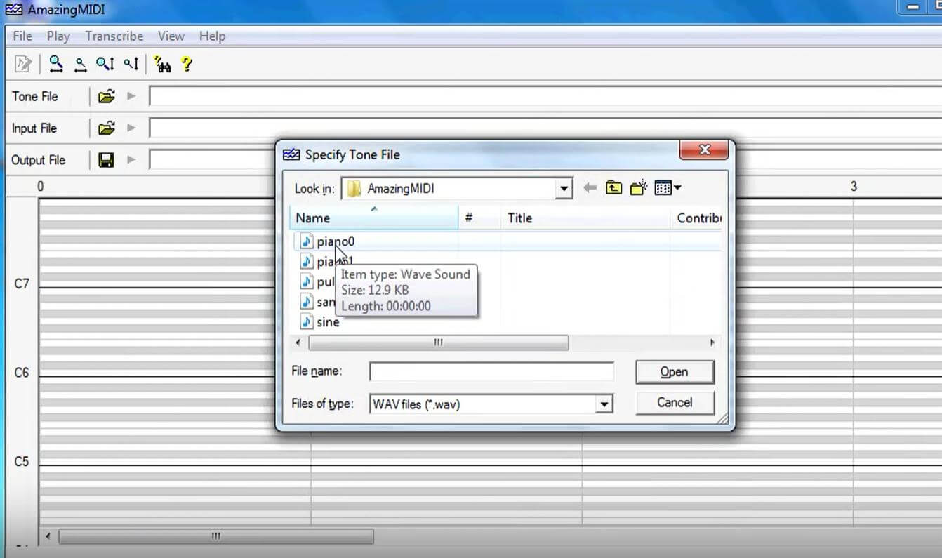Screen dimensions: 942x558
Task: Close the Specify Tone File dialog
Action: 705,150
